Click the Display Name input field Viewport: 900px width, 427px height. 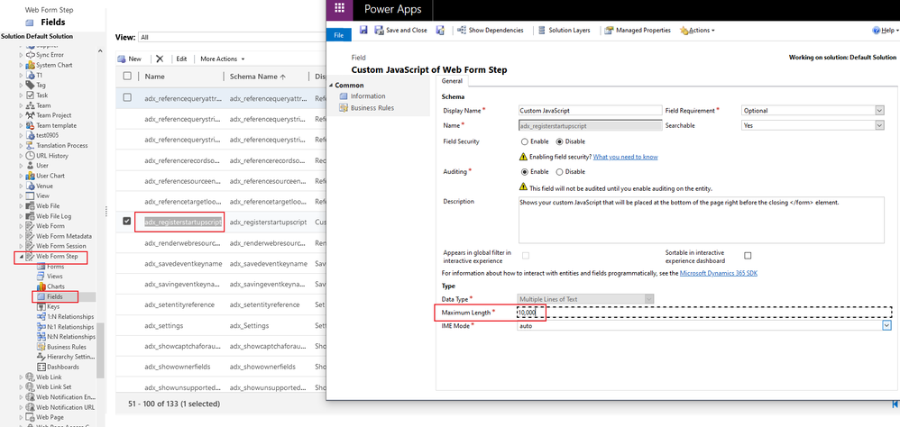pos(590,110)
